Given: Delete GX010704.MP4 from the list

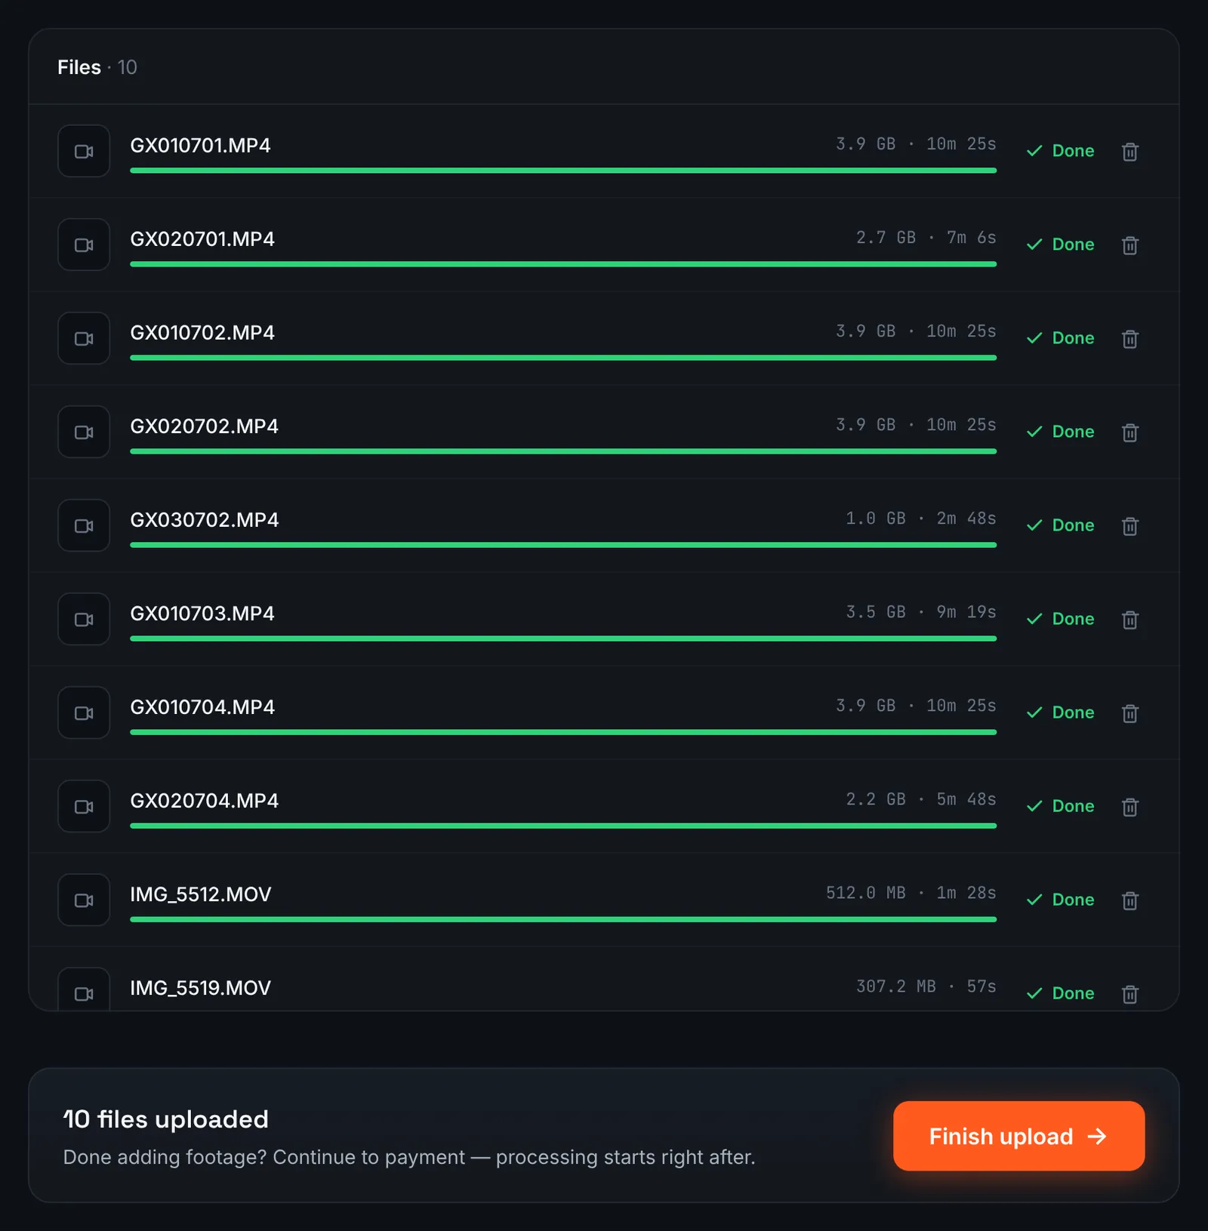Looking at the screenshot, I should click(x=1129, y=713).
